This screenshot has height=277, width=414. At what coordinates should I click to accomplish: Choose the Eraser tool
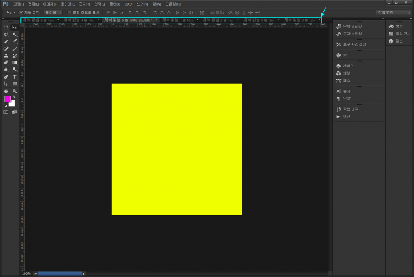[6, 62]
